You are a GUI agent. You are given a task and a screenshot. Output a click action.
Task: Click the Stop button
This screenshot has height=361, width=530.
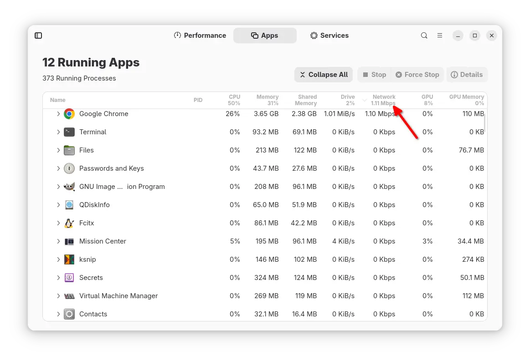374,75
